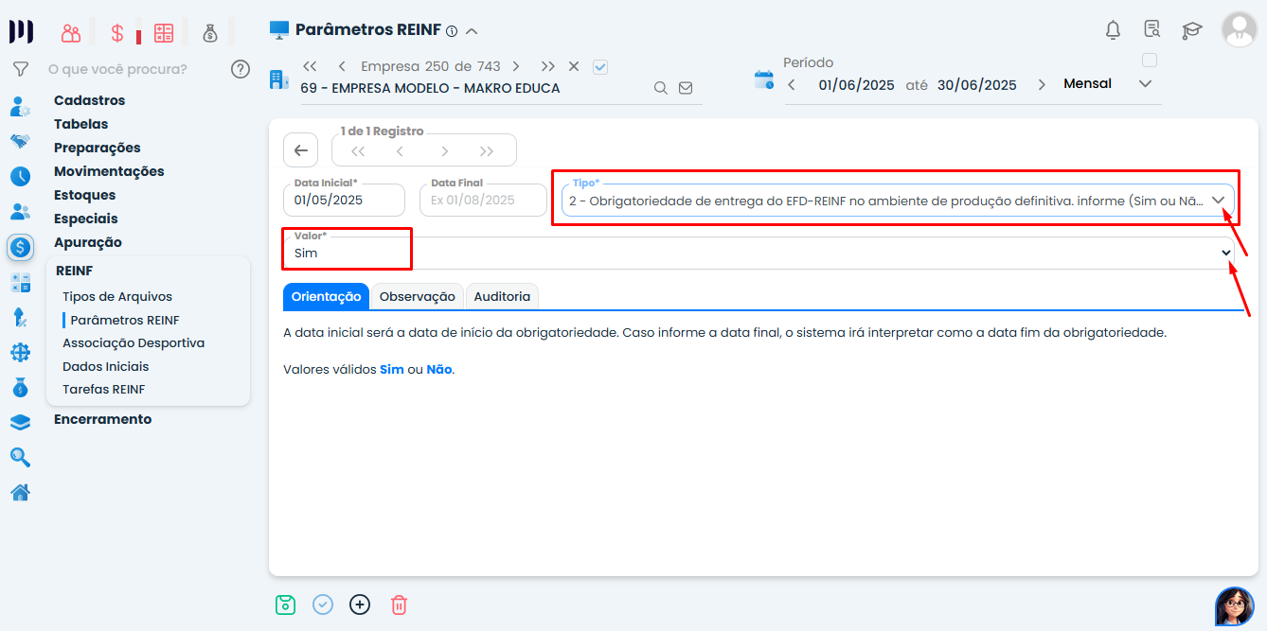This screenshot has height=631, width=1267.
Task: Switch to the Observação tab
Action: point(417,296)
